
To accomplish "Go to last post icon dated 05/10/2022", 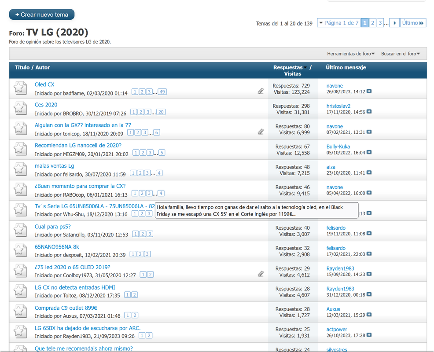I will [x=369, y=152].
